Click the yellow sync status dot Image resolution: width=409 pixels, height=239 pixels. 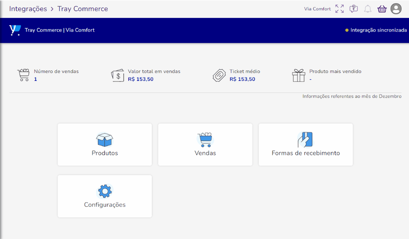[x=347, y=30]
